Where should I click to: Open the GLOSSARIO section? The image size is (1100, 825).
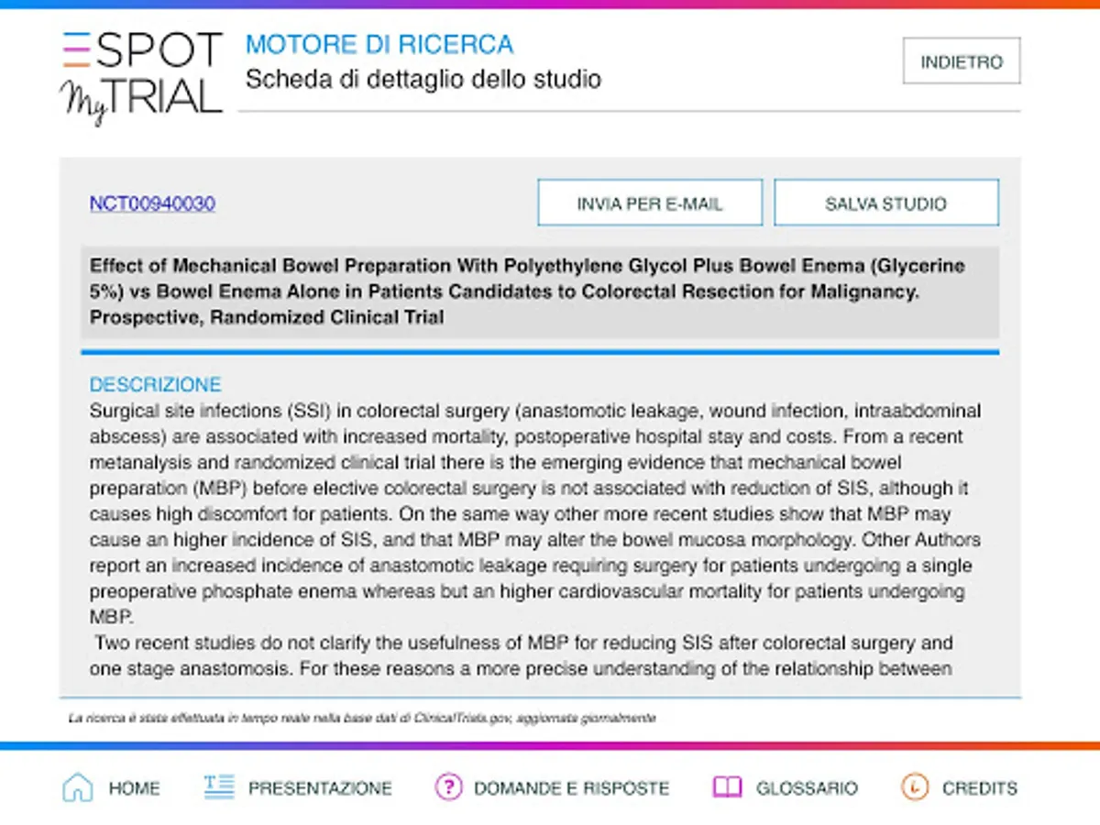point(807,788)
